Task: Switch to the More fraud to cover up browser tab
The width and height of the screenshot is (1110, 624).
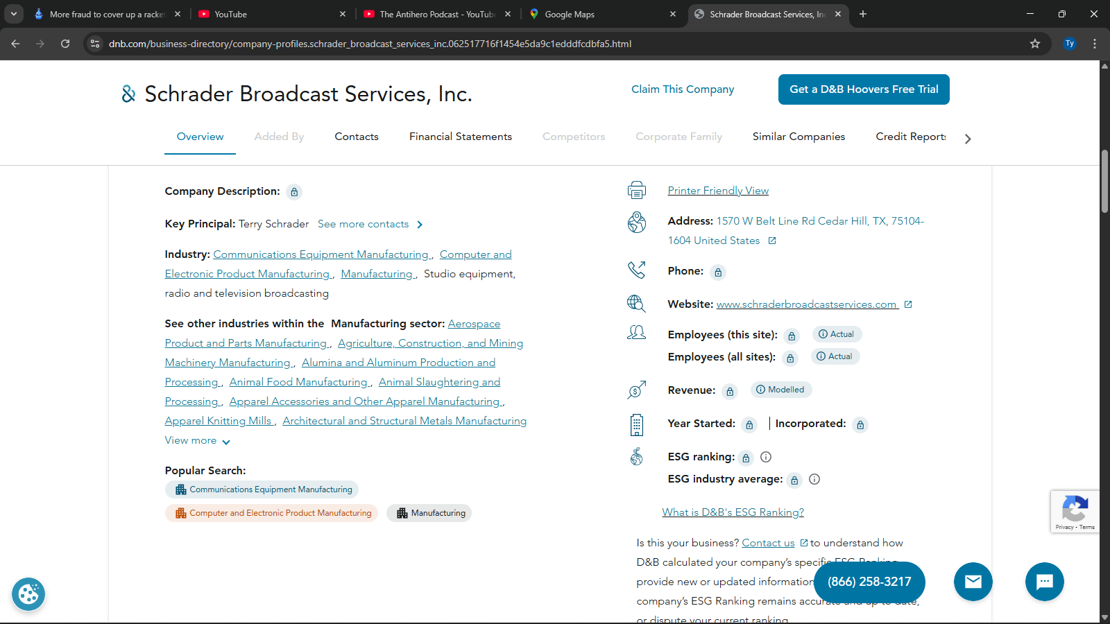Action: pyautogui.click(x=107, y=14)
